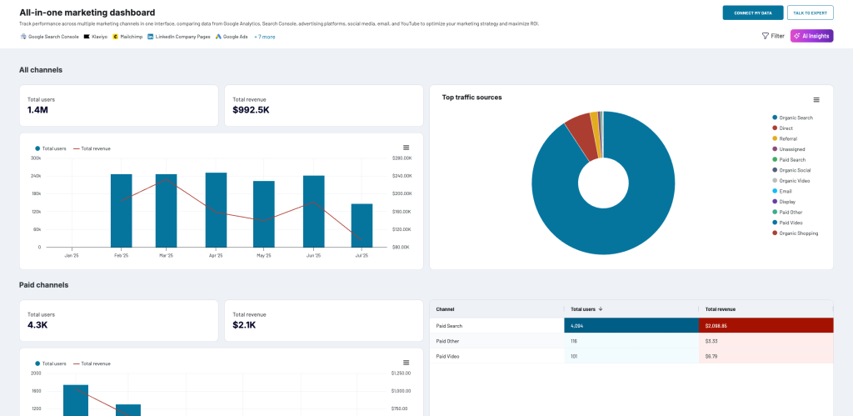The width and height of the screenshot is (853, 416).
Task: Toggle Total revenue series in All channels legend
Action: pos(92,148)
